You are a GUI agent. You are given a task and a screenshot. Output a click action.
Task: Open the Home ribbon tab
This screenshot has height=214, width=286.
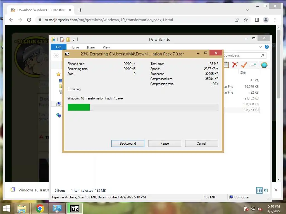tap(74, 47)
